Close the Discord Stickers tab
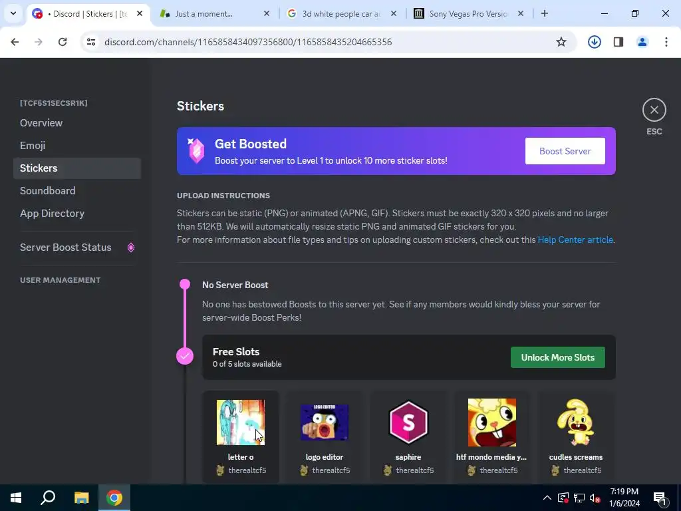This screenshot has width=681, height=511. [140, 13]
